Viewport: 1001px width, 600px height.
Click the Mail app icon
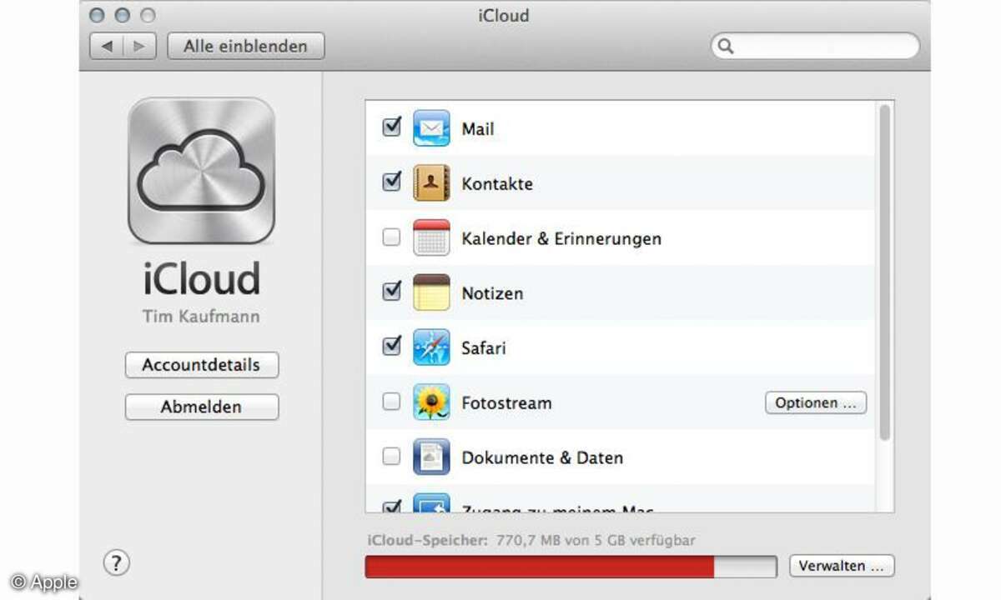coord(431,128)
